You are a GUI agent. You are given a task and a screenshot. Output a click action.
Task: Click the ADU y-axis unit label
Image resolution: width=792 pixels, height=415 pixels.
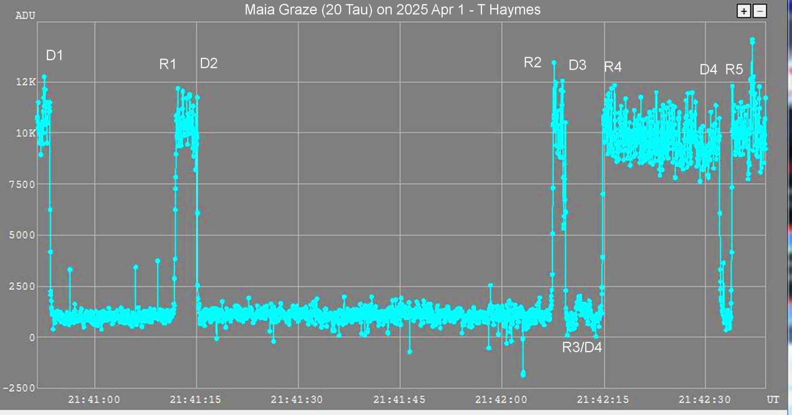tap(25, 16)
